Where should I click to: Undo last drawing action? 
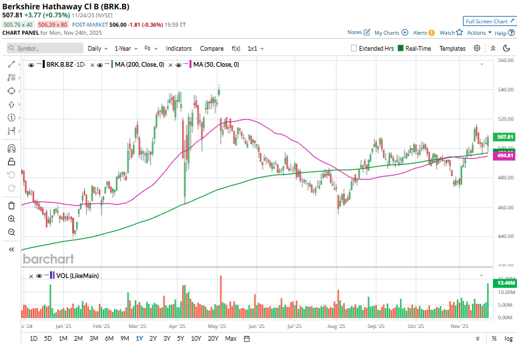click(x=11, y=175)
